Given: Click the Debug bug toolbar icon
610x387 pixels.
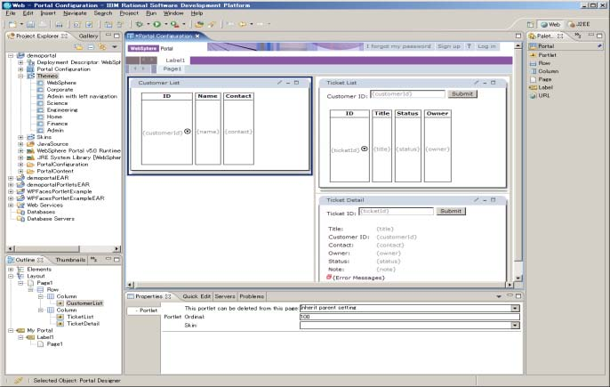Looking at the screenshot, I should (x=140, y=25).
